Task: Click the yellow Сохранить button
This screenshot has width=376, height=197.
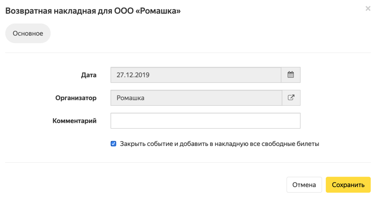Action: [x=348, y=185]
